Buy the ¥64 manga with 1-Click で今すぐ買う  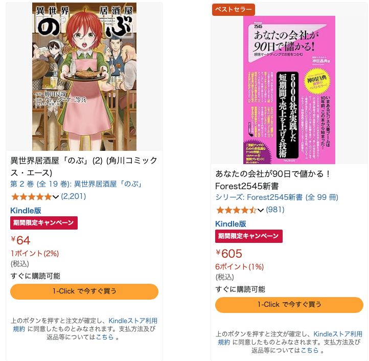point(84,291)
